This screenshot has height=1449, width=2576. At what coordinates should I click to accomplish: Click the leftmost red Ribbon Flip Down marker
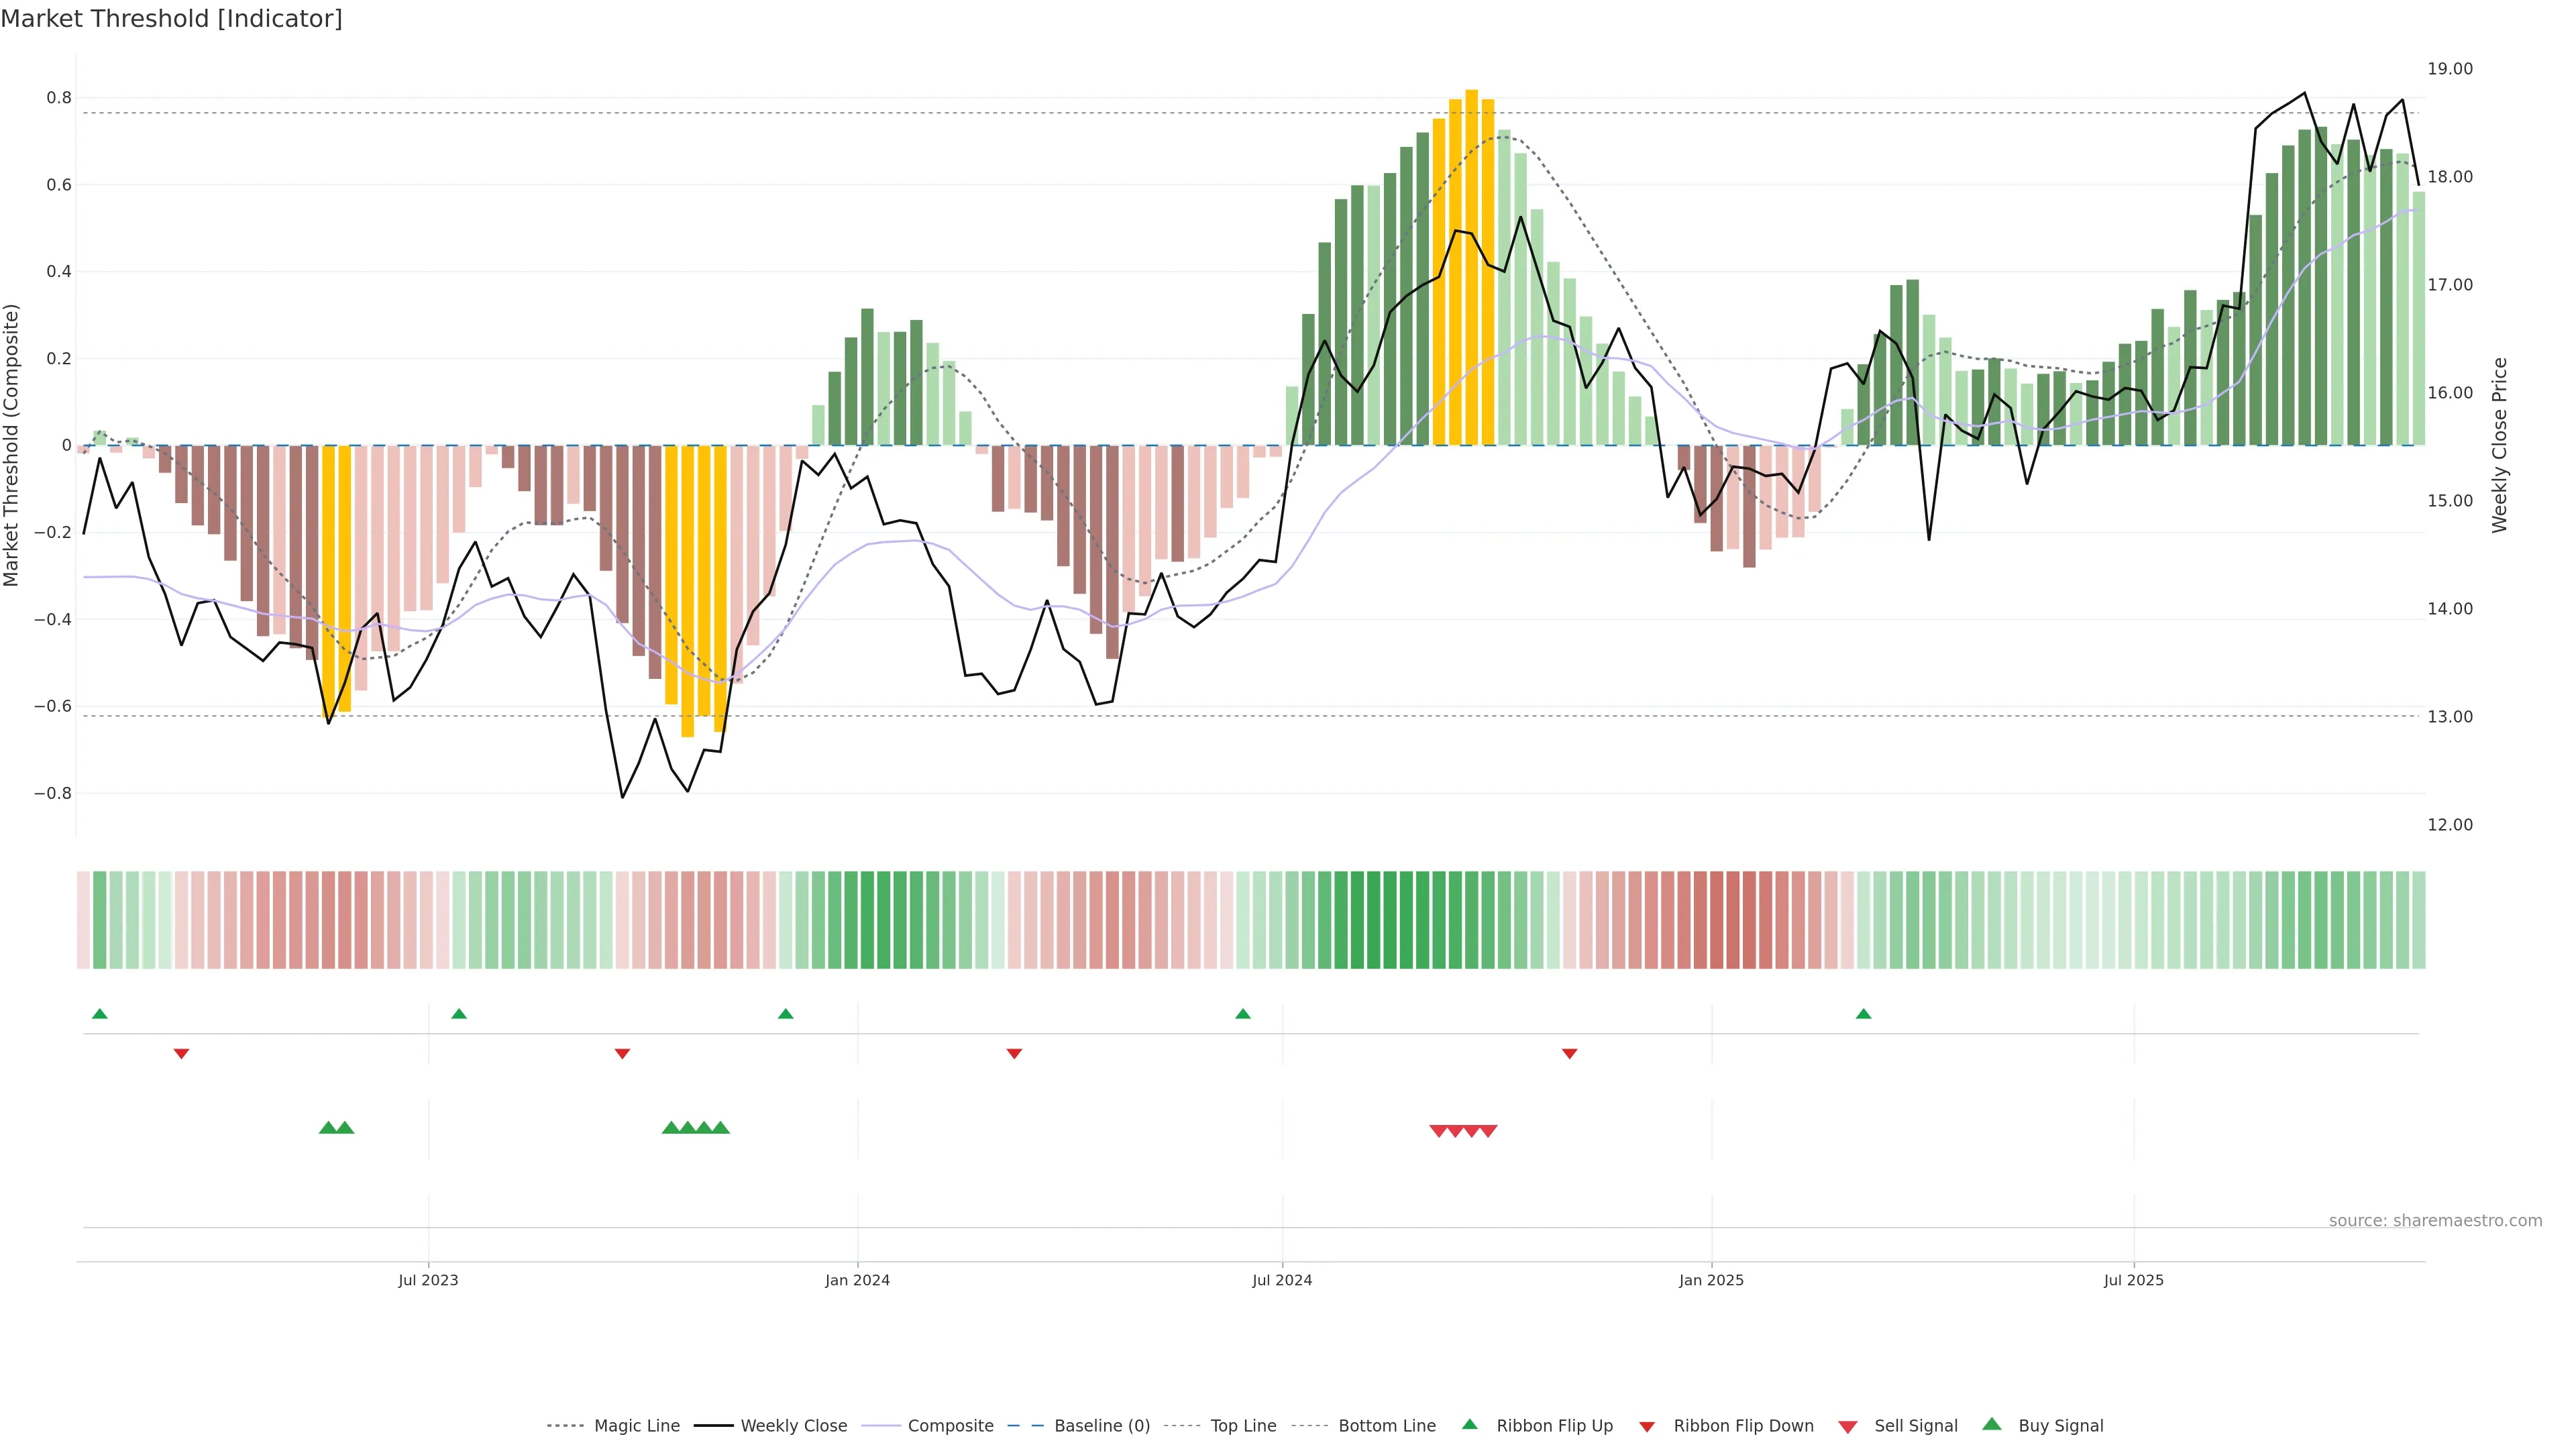tap(181, 1053)
